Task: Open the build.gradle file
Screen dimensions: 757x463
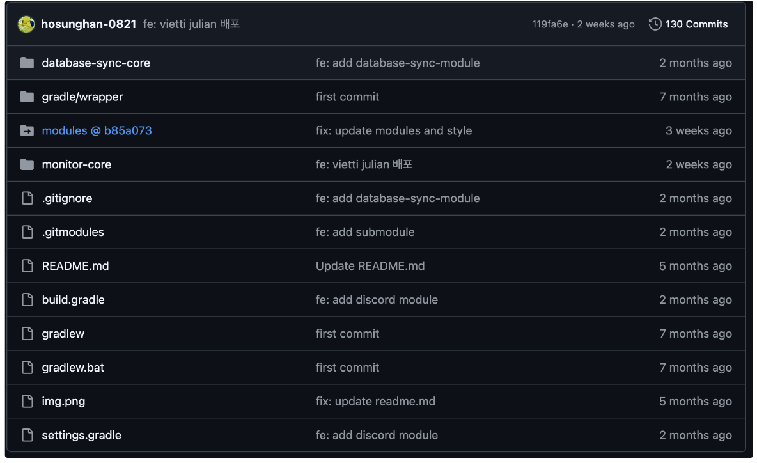Action: (74, 299)
